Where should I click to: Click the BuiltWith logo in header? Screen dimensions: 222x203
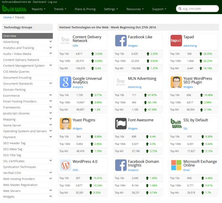point(14,9)
